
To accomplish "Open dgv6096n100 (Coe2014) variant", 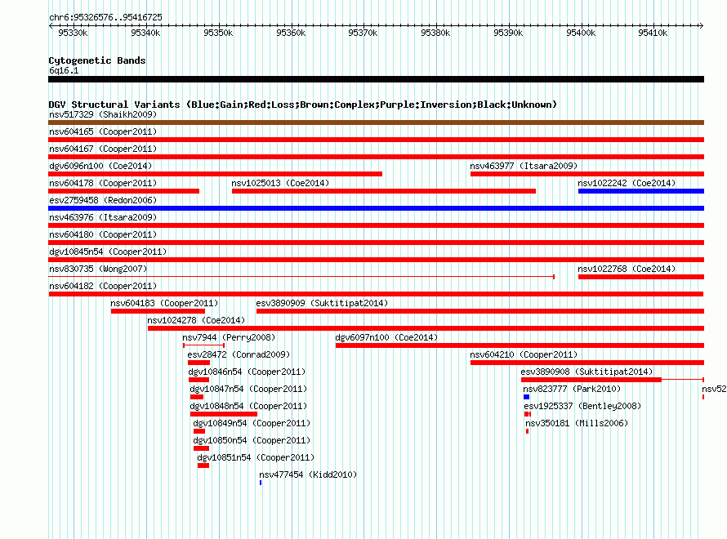I will pyautogui.click(x=100, y=166).
